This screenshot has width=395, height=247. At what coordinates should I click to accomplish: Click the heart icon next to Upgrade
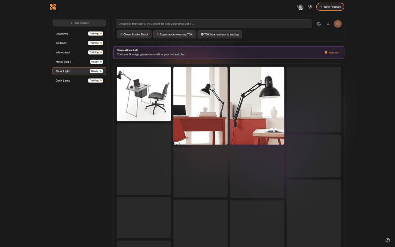326,53
